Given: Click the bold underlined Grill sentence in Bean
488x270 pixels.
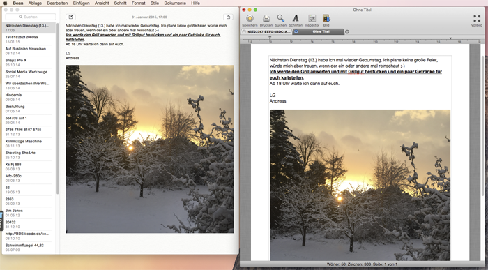Looking at the screenshot, I should [356, 75].
